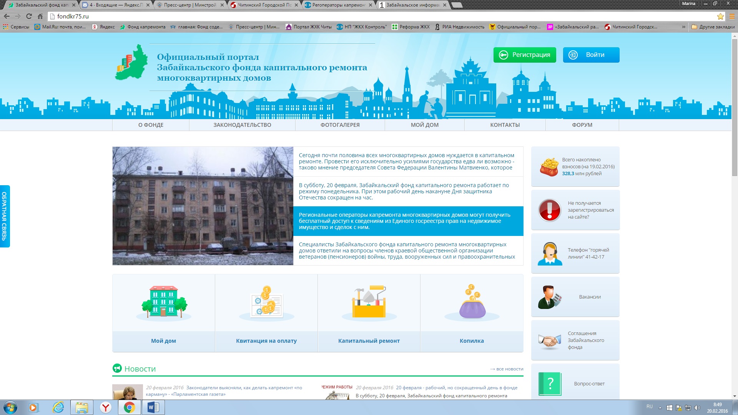The width and height of the screenshot is (738, 415).
Task: Open the green house Мой дом icon
Action: pyautogui.click(x=164, y=302)
